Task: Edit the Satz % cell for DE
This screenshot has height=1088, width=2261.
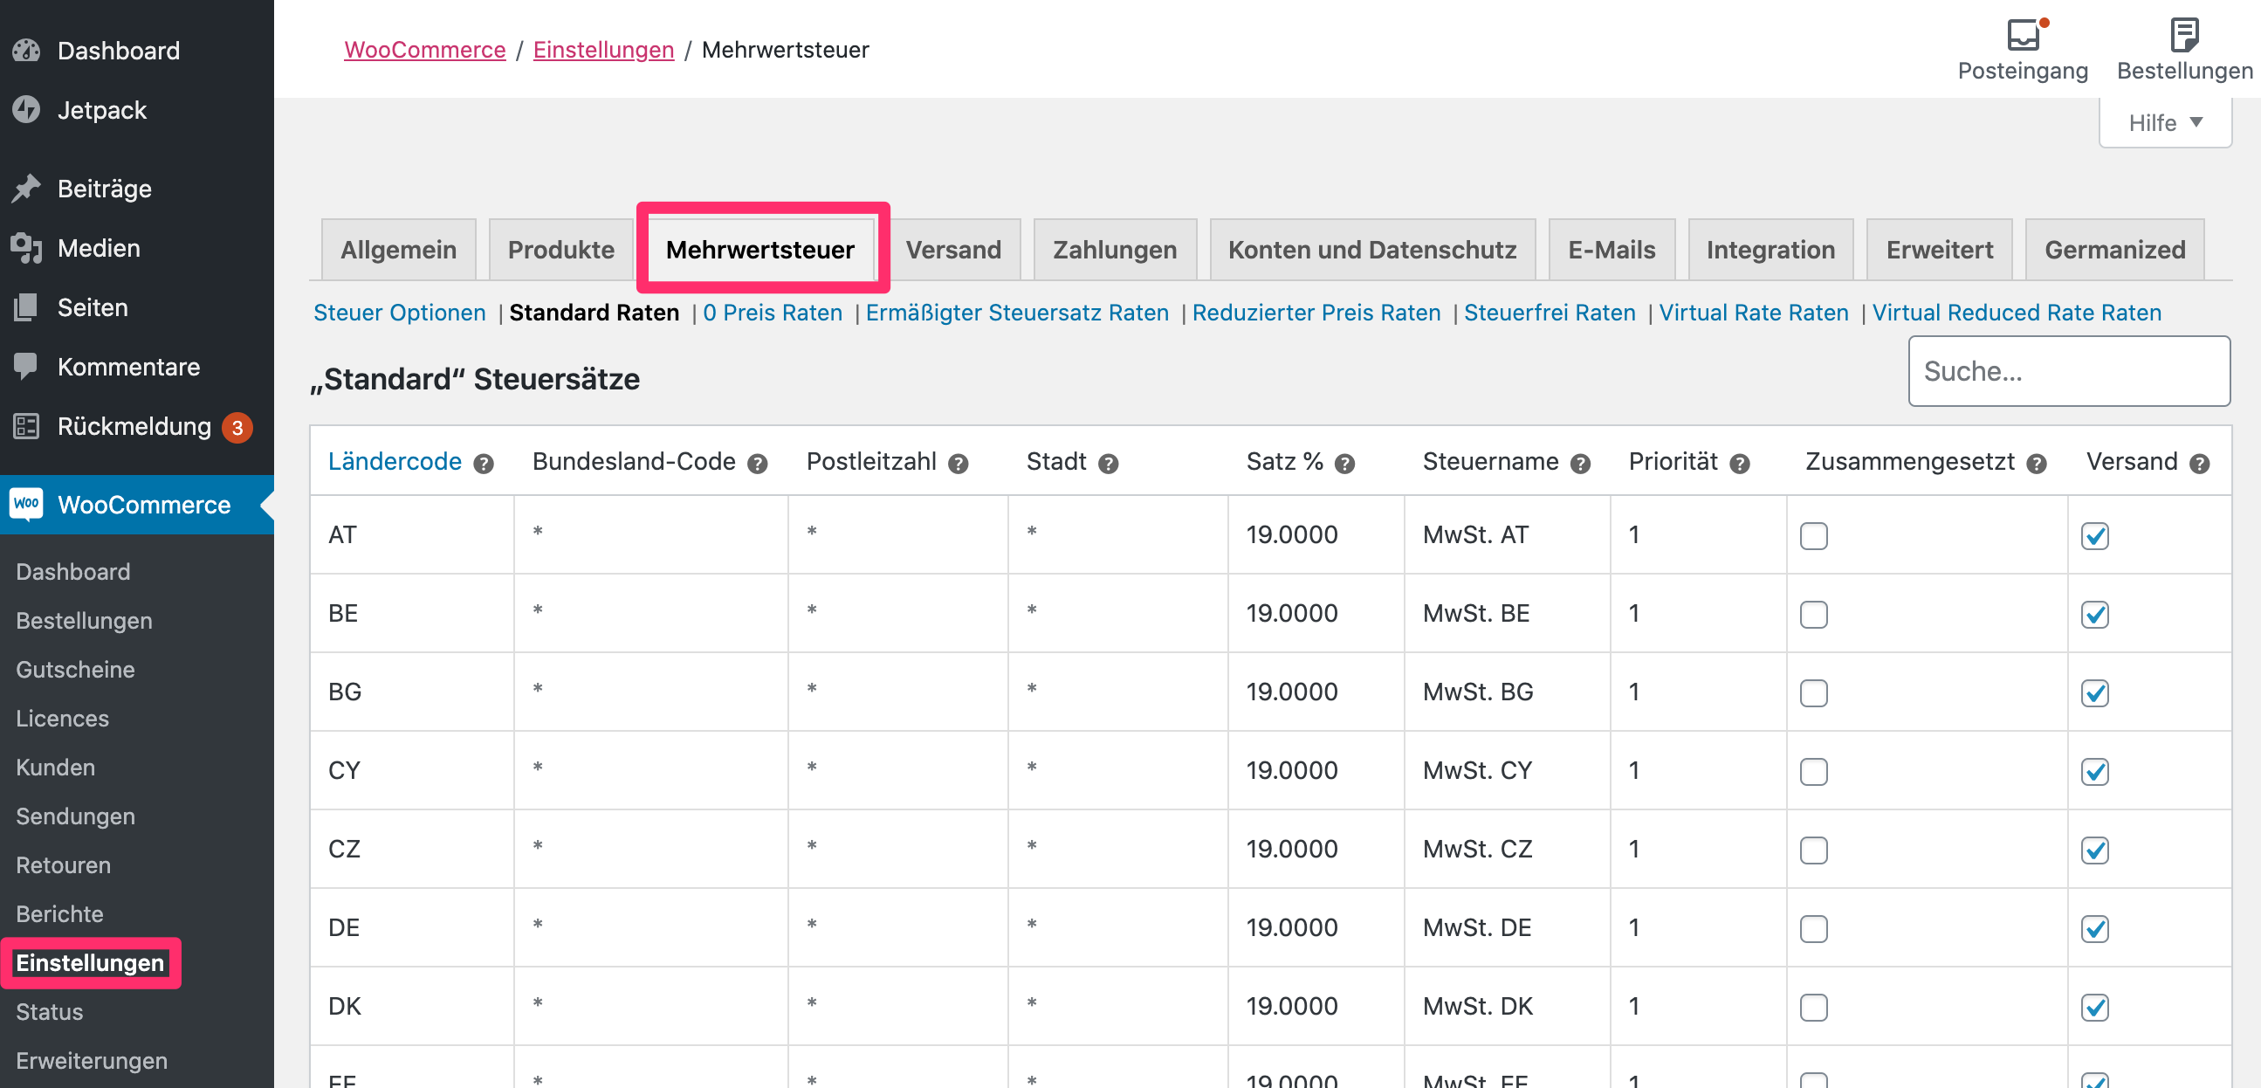Action: [x=1316, y=927]
